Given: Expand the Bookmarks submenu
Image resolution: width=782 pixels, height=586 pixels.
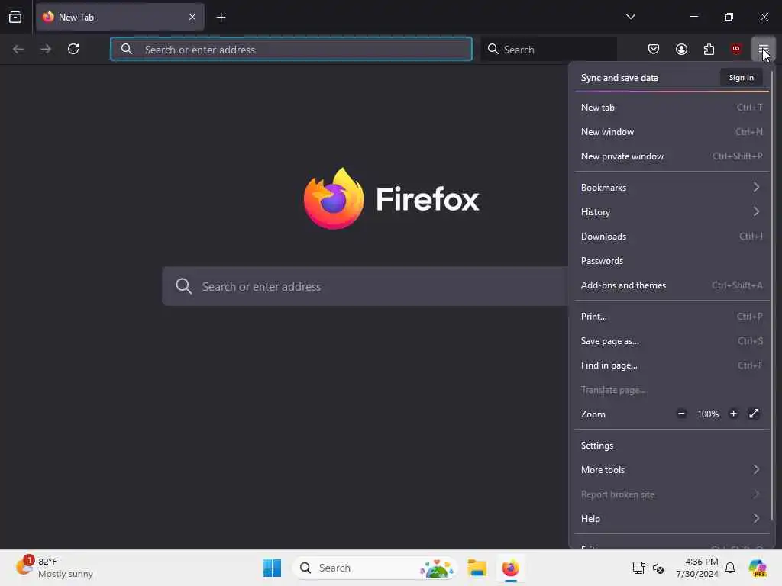Looking at the screenshot, I should coord(672,188).
